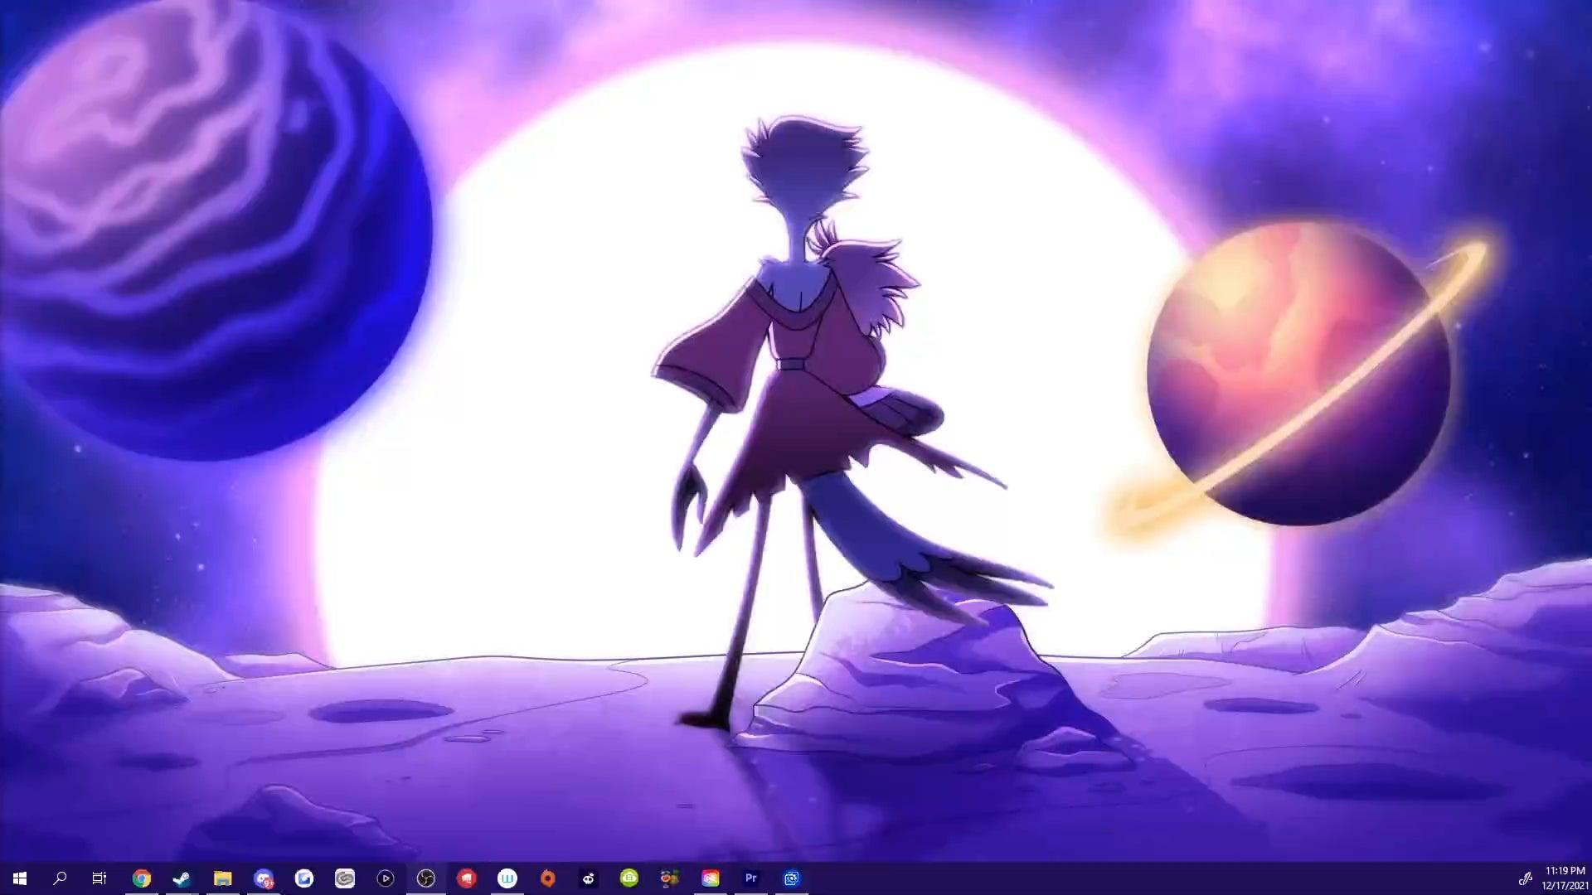Switch to OBS Studio in taskbar

click(x=426, y=878)
